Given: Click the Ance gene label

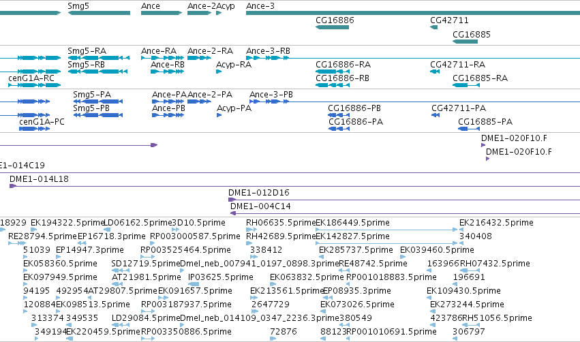Looking at the screenshot, I should coord(151,6).
